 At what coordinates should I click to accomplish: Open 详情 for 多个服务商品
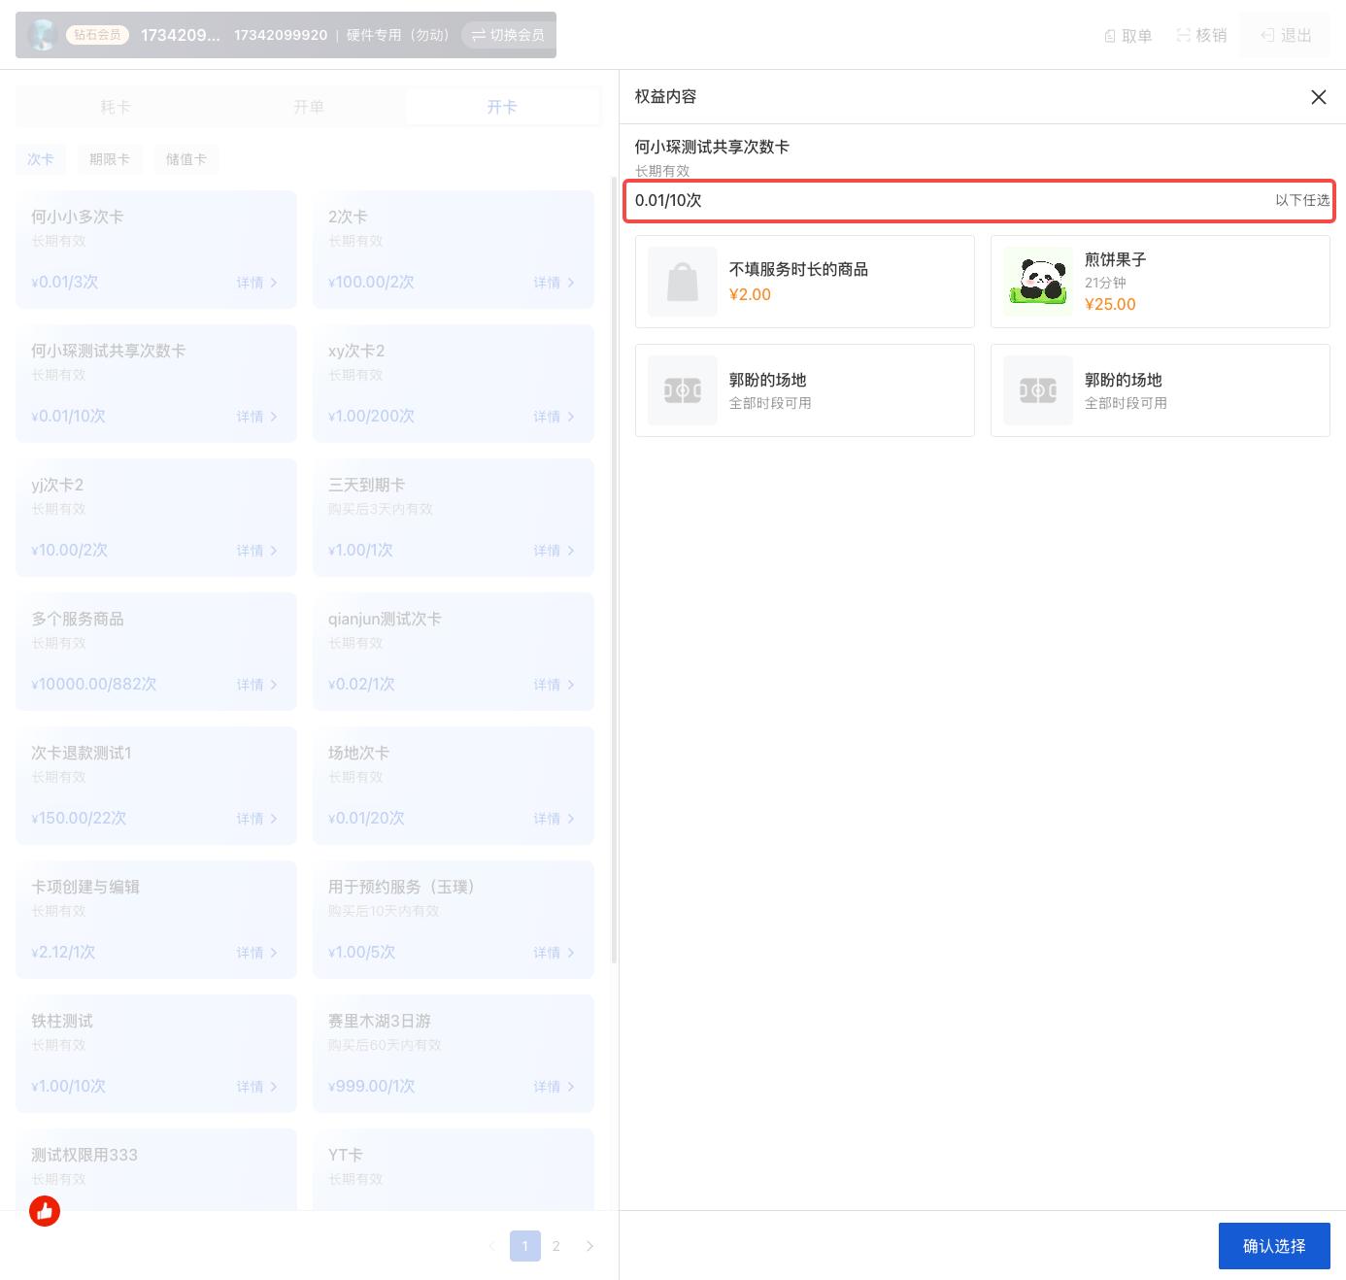click(x=256, y=685)
